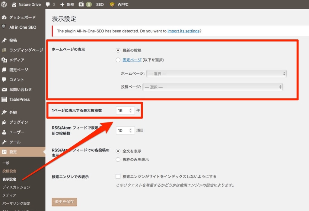Click the ランディングページ icon
This screenshot has width=309, height=211.
4,50
